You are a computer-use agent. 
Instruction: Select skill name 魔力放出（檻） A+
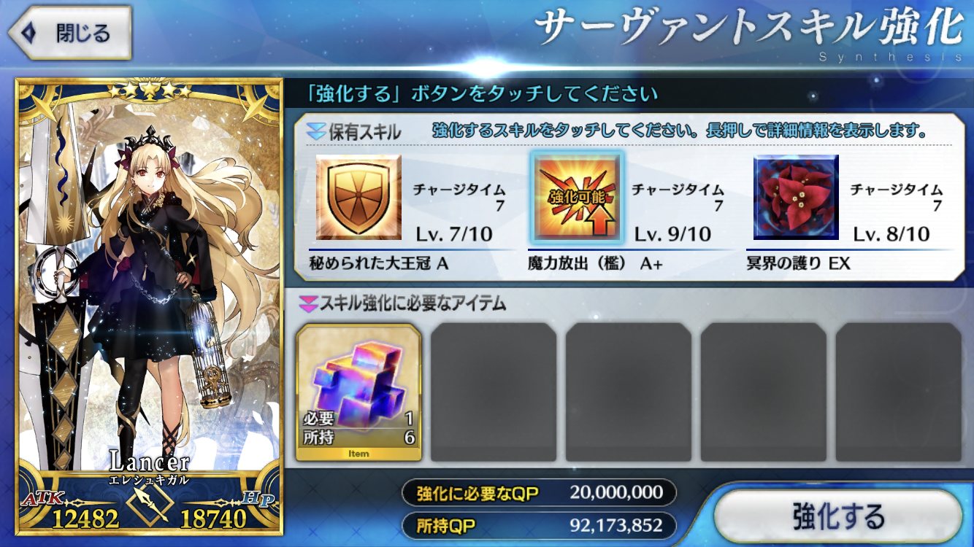point(595,264)
